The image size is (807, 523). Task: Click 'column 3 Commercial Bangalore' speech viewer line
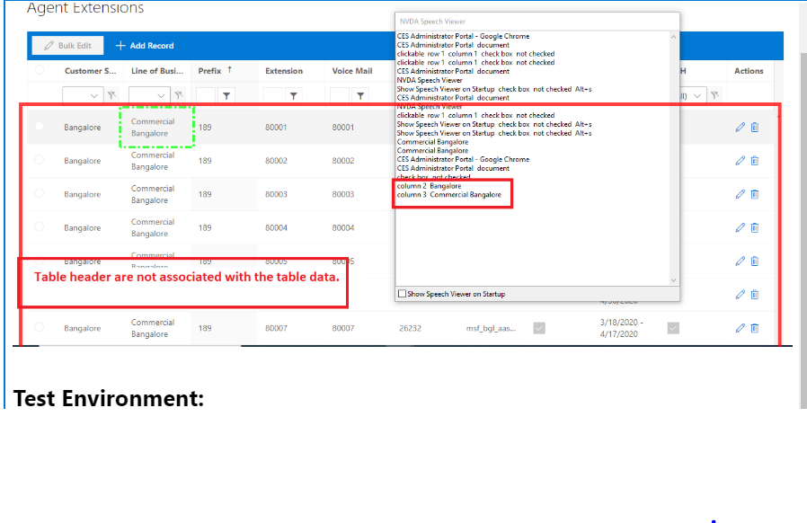(448, 195)
